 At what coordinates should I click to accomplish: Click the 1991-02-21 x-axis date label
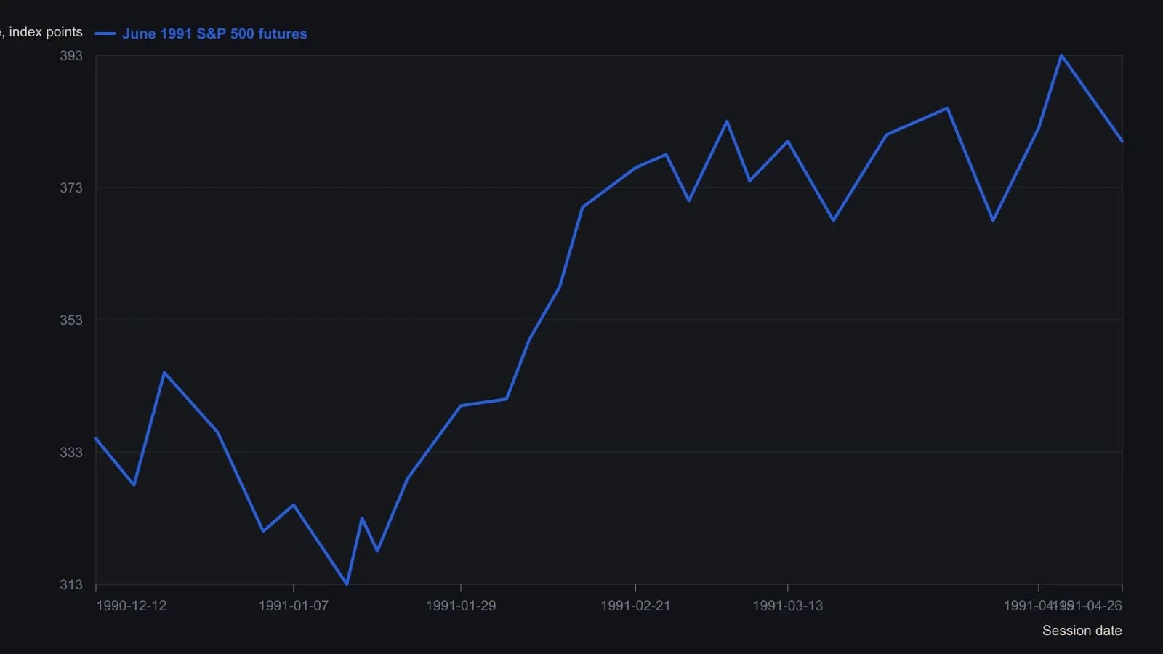click(635, 605)
